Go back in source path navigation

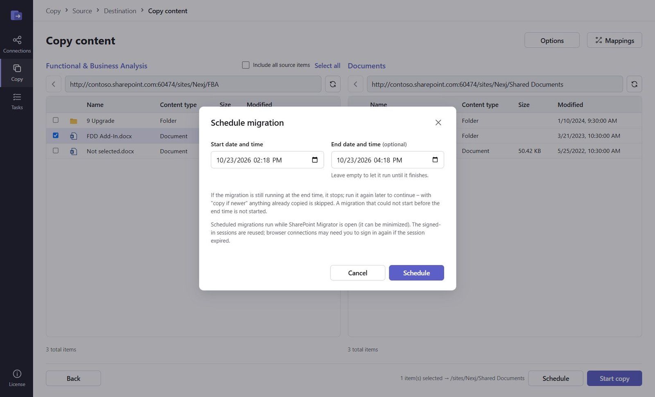(x=53, y=84)
